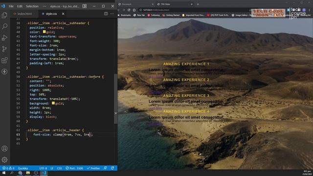This screenshot has height=176, width=313.
Task: Switch to the Document browser tab
Action: click(x=136, y=4)
